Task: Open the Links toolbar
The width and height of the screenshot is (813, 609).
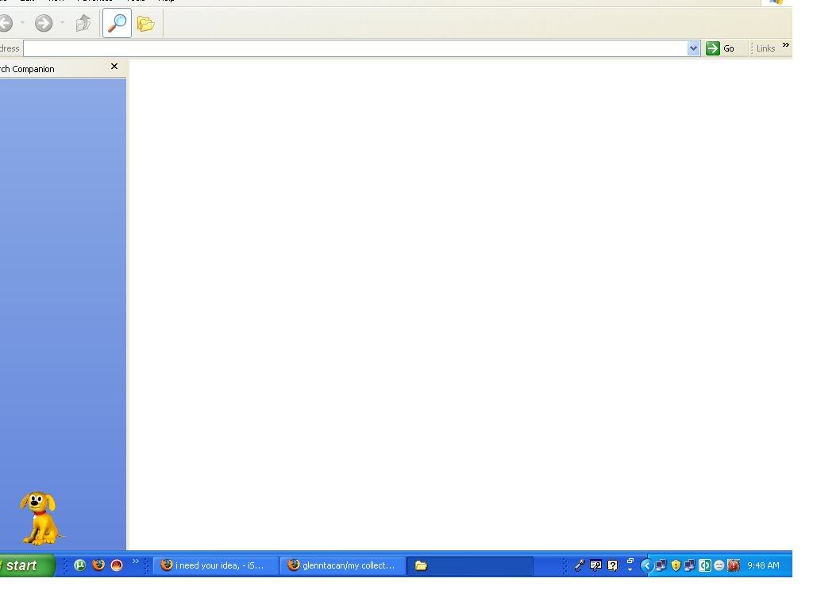Action: [x=765, y=48]
